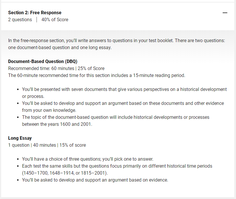Click the bullet about historical time periods
Screen dimensions: 236x199
coord(117,169)
